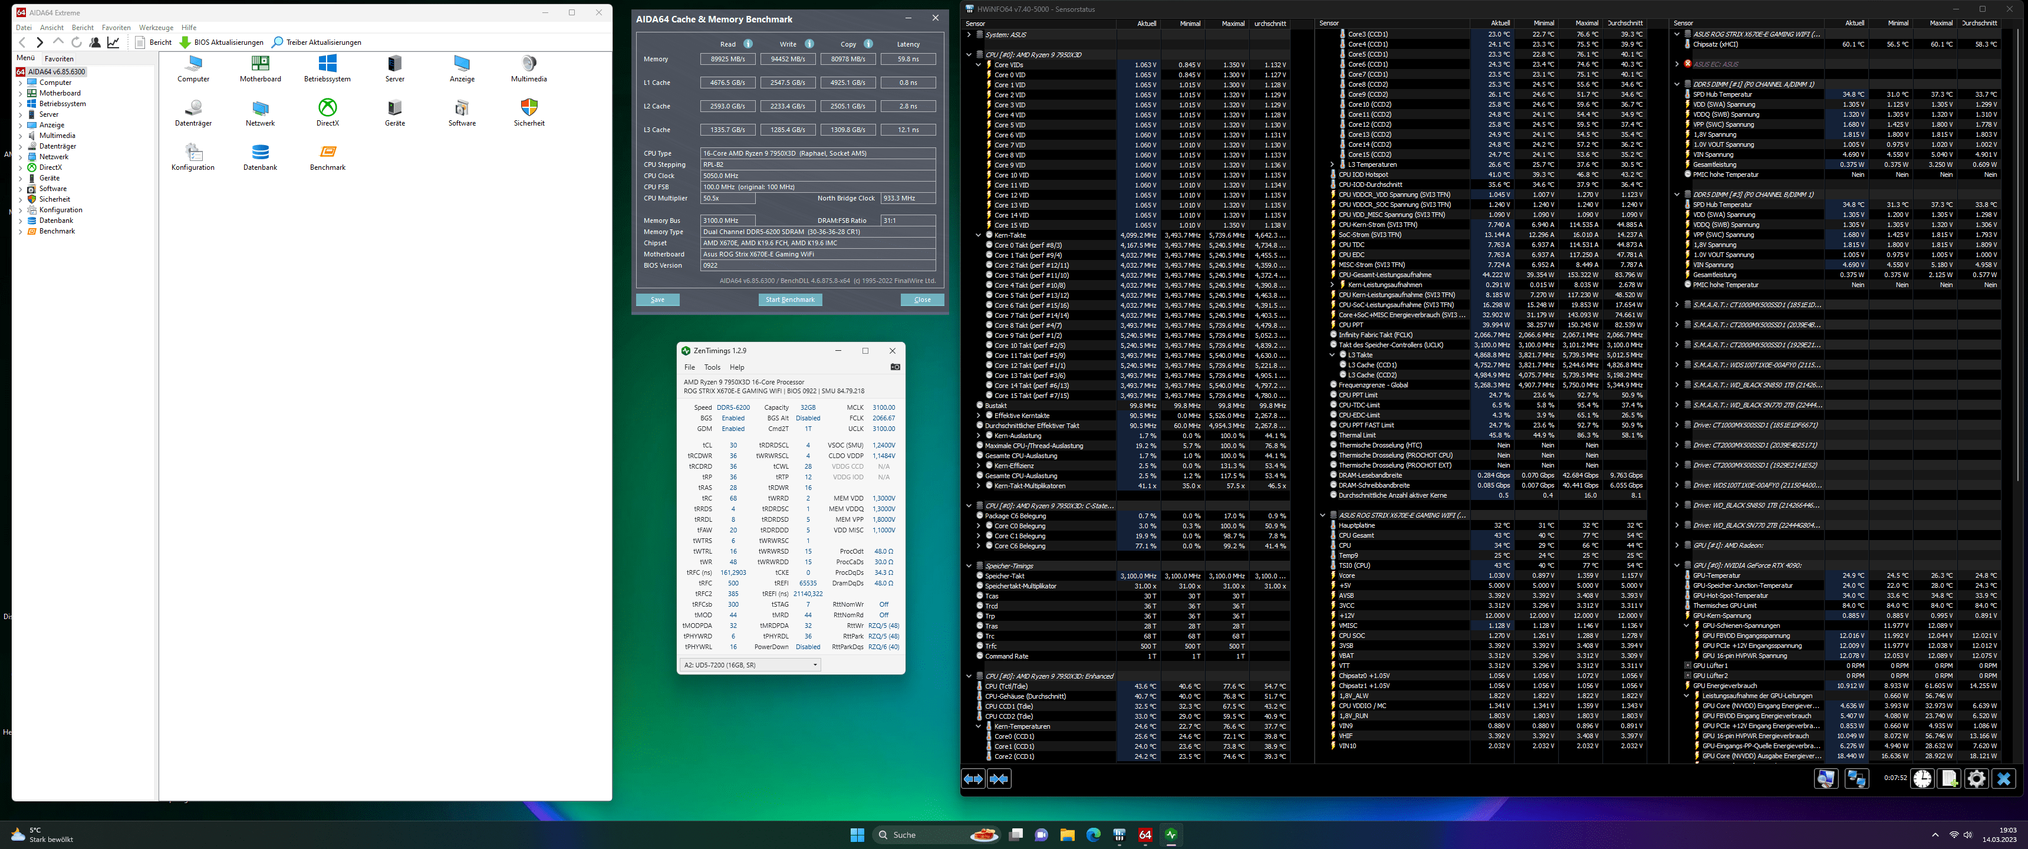Viewport: 2028px width, 849px height.
Task: Expand Netzwerk node in AIDA64 tree
Action: pyautogui.click(x=21, y=157)
